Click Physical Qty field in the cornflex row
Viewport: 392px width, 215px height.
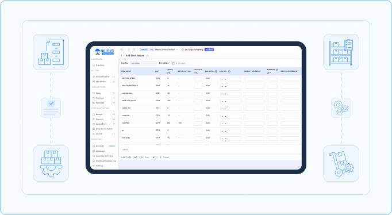pos(198,124)
